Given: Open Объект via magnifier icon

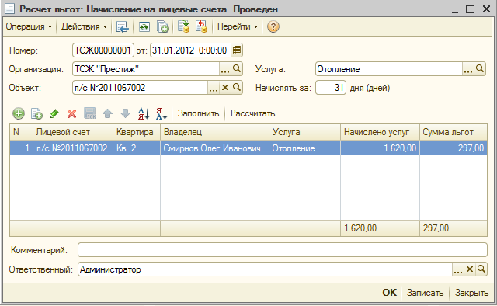Looking at the screenshot, I should [237, 88].
